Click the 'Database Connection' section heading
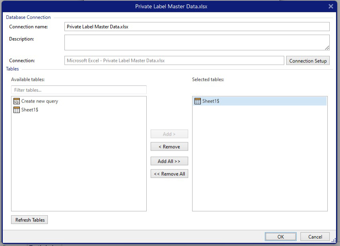This screenshot has height=246, width=340. [28, 17]
